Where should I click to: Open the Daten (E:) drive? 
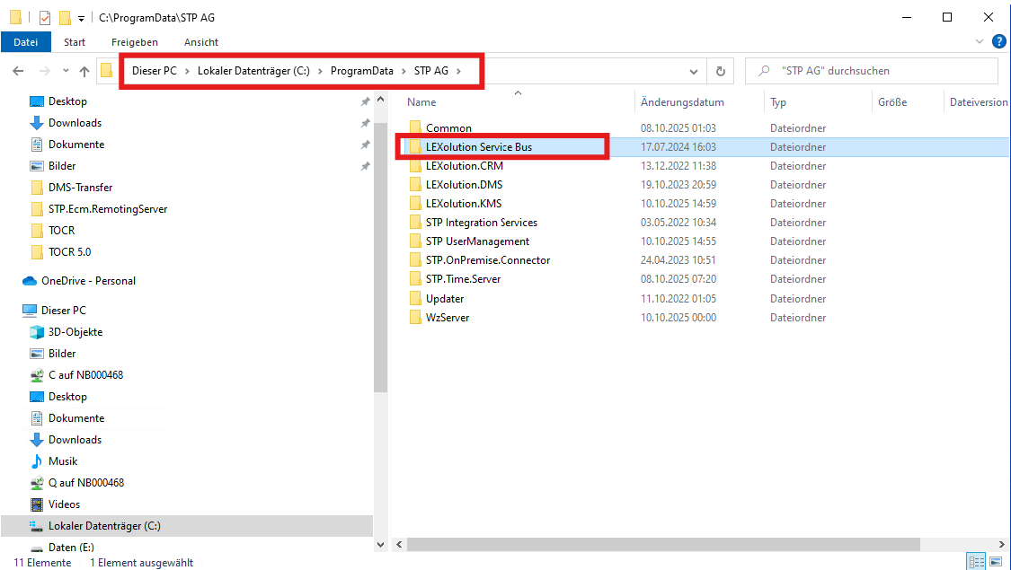pyautogui.click(x=71, y=548)
